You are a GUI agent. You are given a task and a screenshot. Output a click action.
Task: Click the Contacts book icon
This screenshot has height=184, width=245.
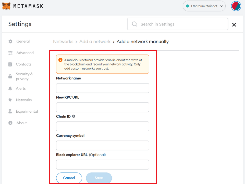[x=10, y=64]
